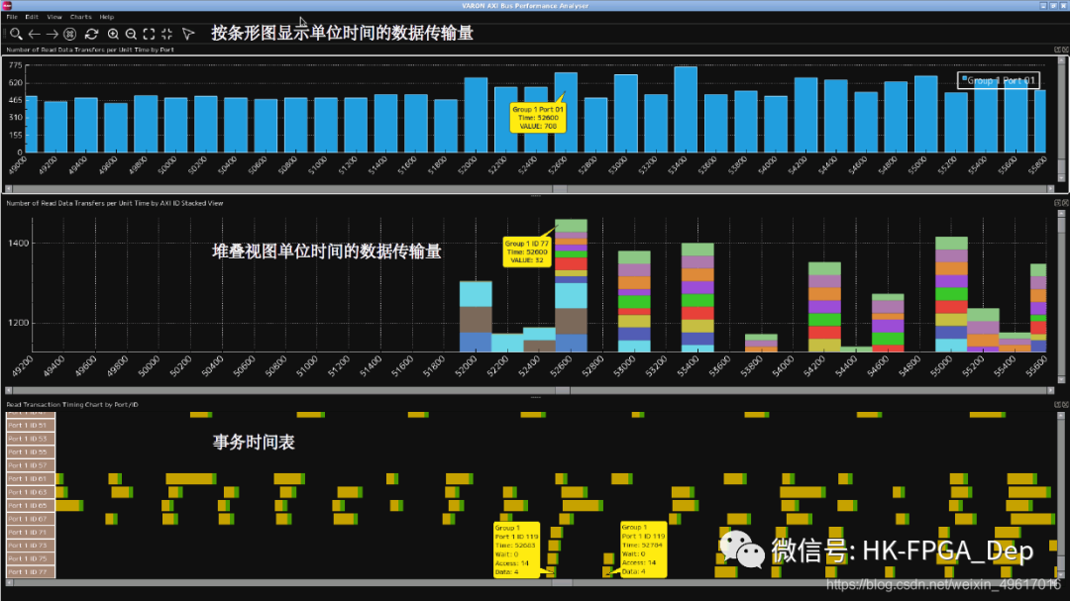
Task: Zoom out of the chart
Action: [130, 33]
